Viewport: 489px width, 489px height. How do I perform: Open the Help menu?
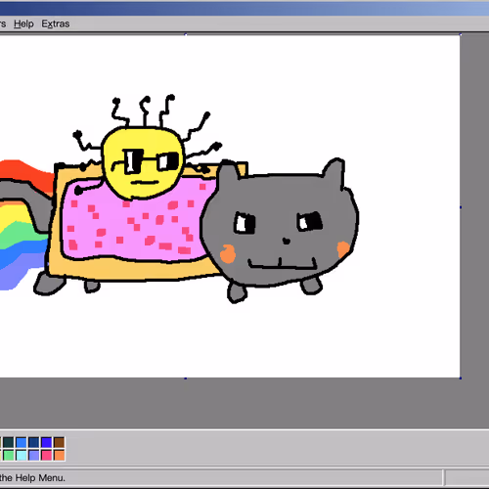coord(23,23)
